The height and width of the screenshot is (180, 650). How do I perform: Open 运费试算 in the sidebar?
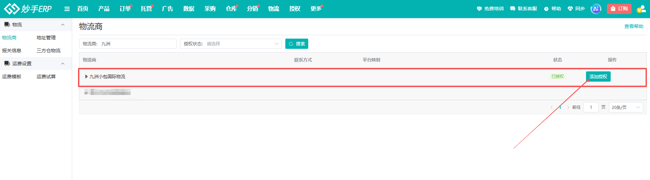tap(46, 77)
